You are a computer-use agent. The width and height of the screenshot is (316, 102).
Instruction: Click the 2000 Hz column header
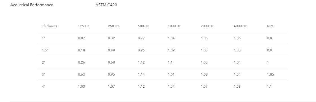207,26
